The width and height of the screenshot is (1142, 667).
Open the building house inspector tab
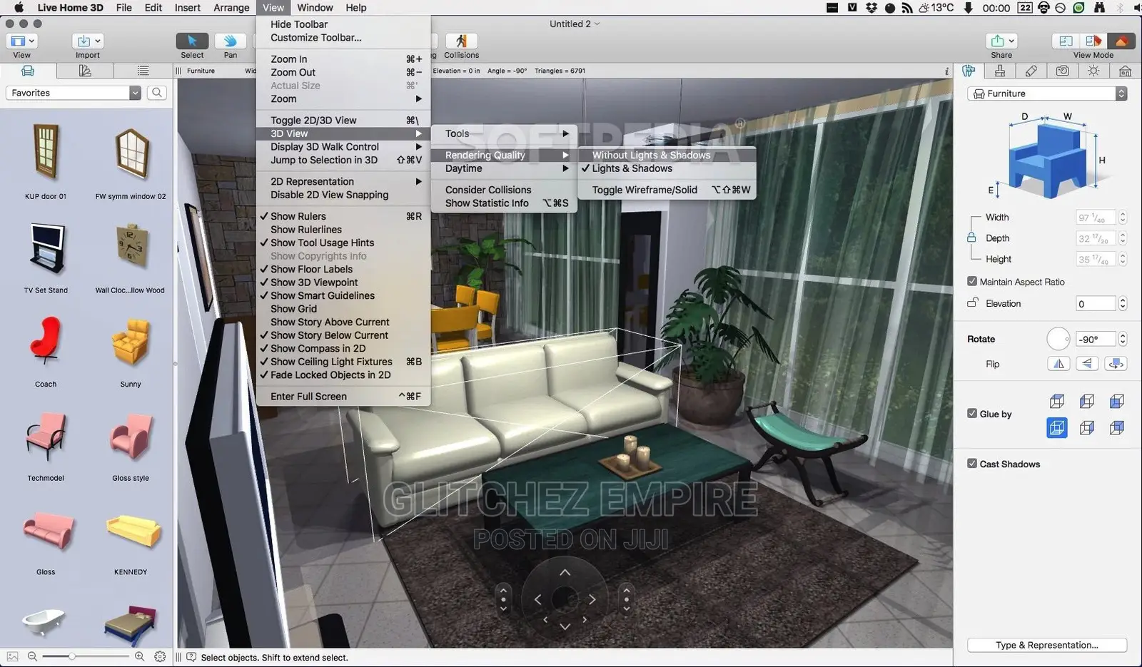(1125, 71)
